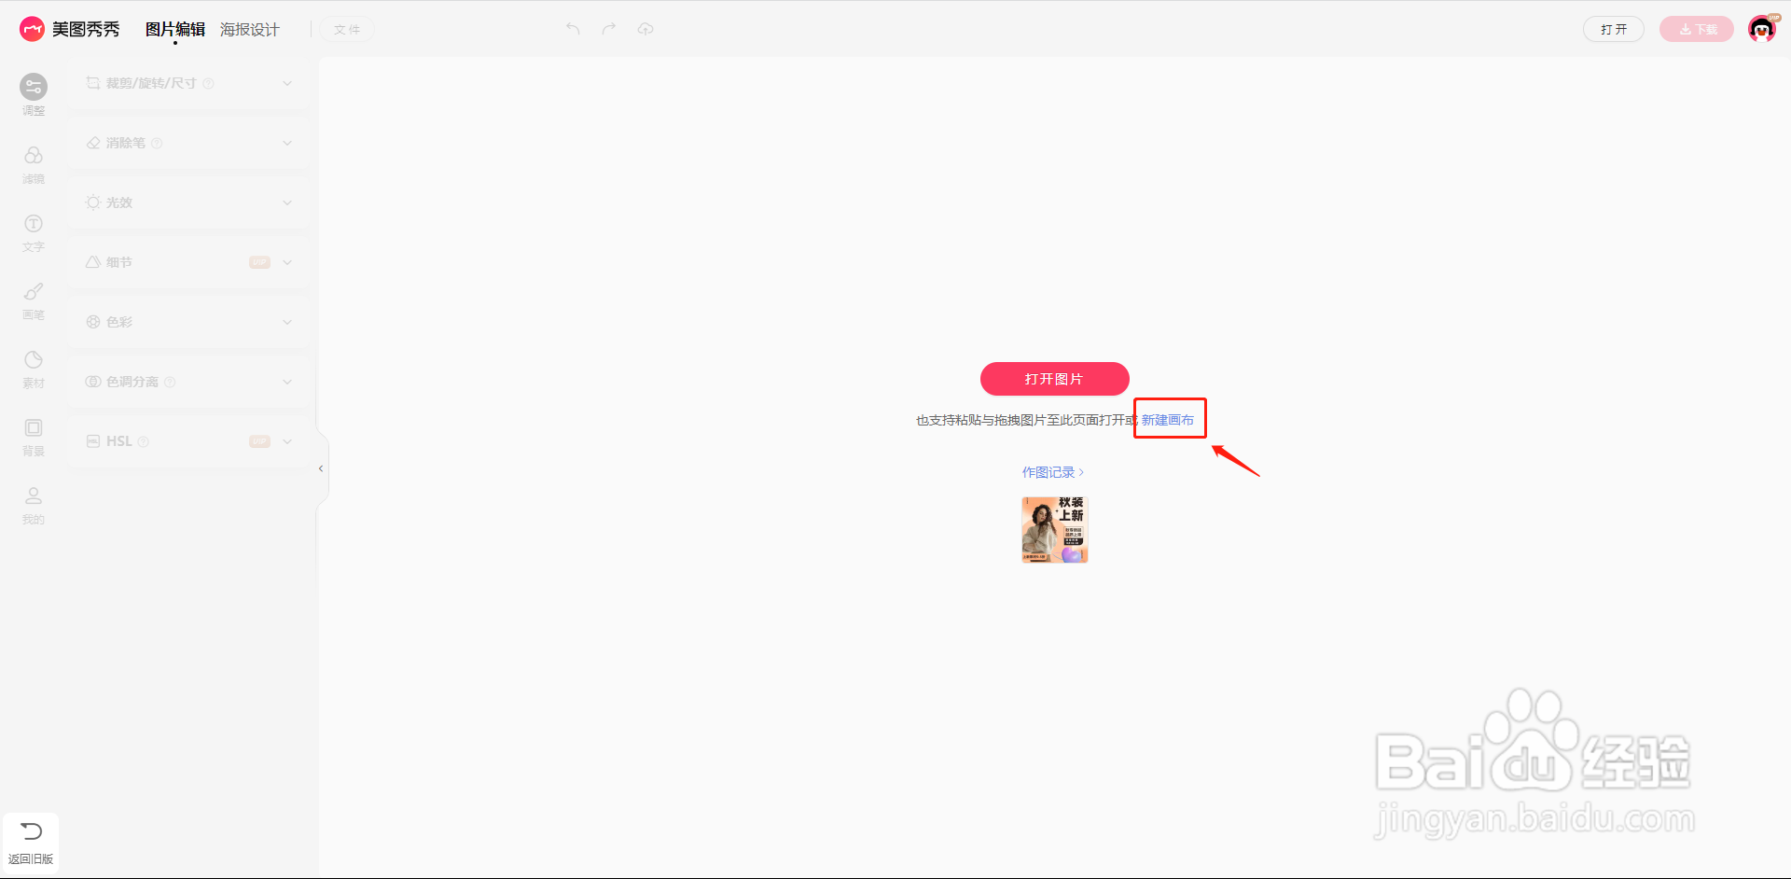Open the 秋装上新 recent design thumbnail
The height and width of the screenshot is (879, 1791).
pos(1055,530)
